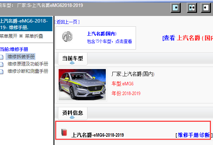The height and width of the screenshot is (145, 213).
Task: Click the left-arrow panel layout icon
Action: point(206,8)
